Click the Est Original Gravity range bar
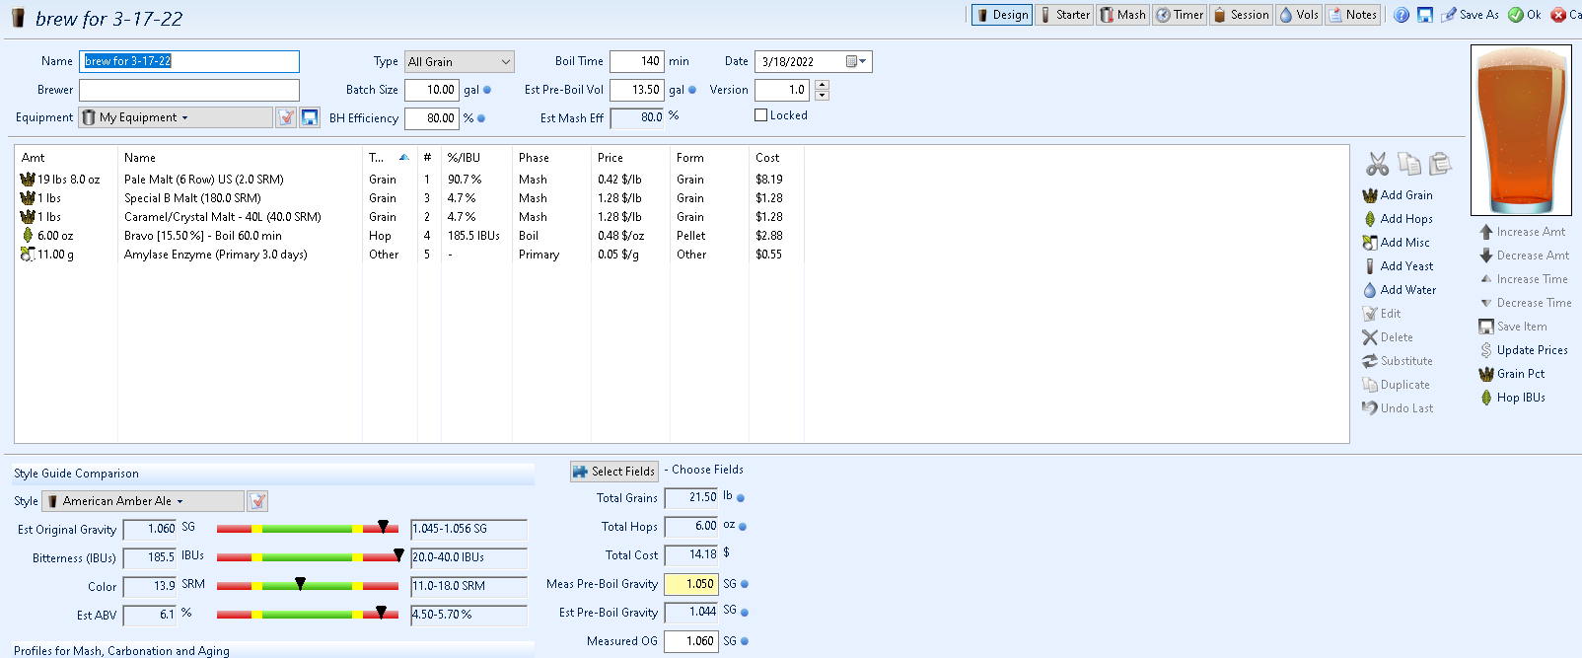This screenshot has width=1582, height=658. (308, 529)
